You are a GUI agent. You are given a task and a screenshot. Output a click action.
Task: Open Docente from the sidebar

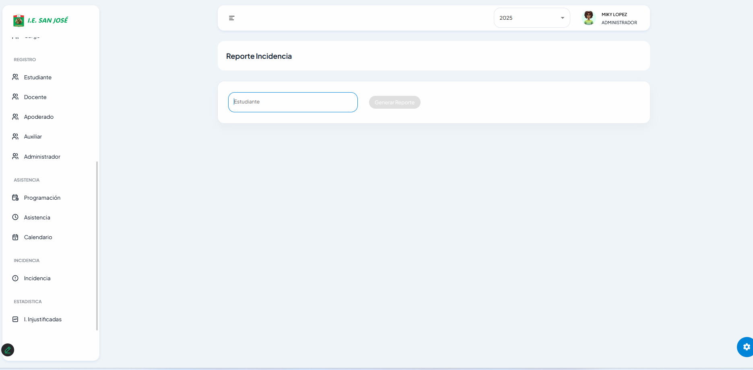[x=35, y=97]
